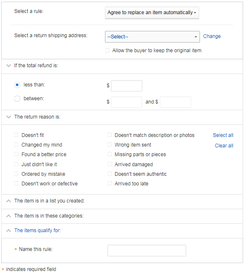The height and width of the screenshot is (276, 246).
Task: Check the 'Doesn't fit' return reason
Action: 16,135
